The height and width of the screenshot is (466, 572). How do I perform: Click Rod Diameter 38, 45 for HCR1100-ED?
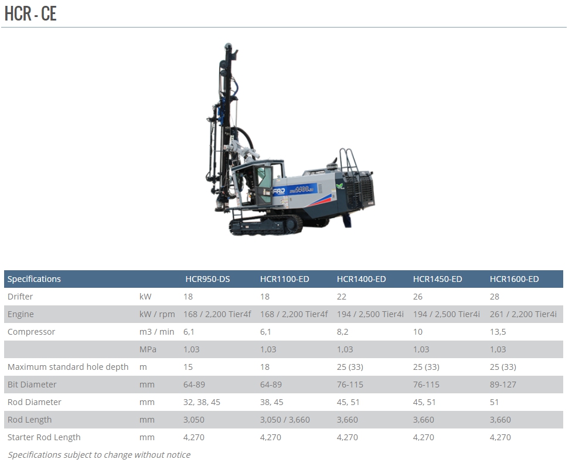click(x=272, y=402)
